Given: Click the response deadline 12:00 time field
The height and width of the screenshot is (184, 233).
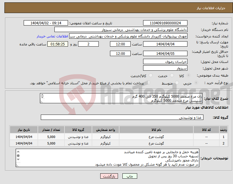Looking at the screenshot, I should click(120, 44).
